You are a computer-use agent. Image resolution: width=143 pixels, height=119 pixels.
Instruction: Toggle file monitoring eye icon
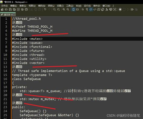115,9
